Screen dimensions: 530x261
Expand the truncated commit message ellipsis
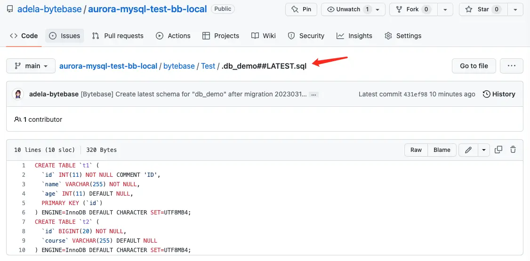pyautogui.click(x=313, y=95)
